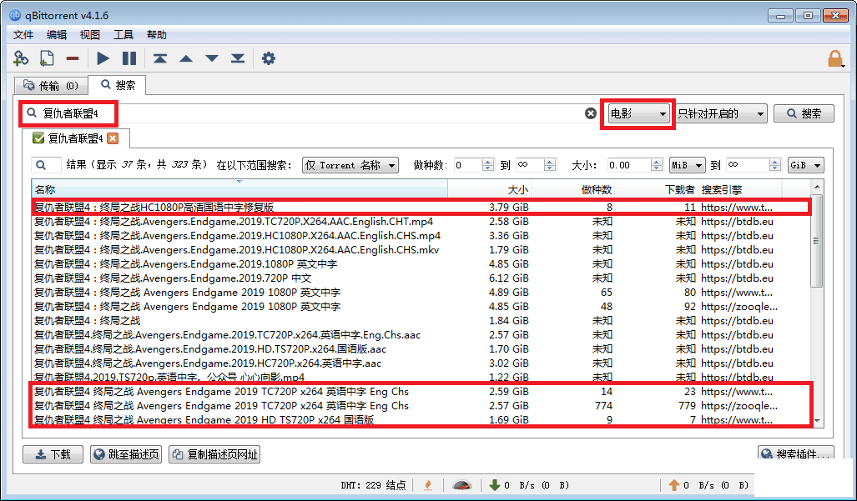Click the 跳至描述页 button
Screen dimensions: 857x501
click(126, 454)
